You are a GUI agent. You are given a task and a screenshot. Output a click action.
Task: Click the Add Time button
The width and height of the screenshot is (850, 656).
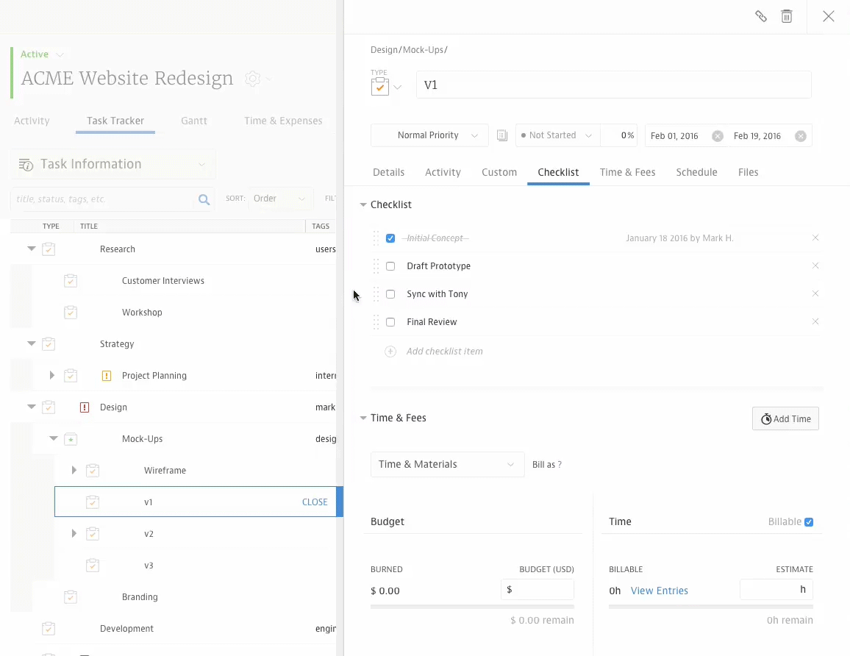(x=785, y=419)
